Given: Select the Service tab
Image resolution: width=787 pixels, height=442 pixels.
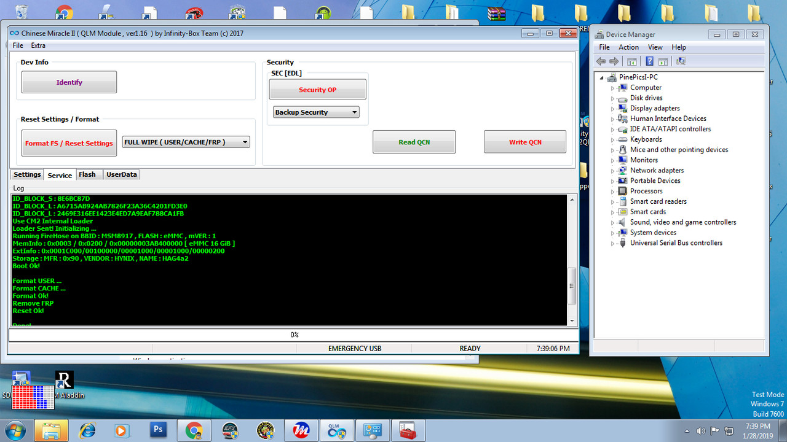Looking at the screenshot, I should pyautogui.click(x=60, y=175).
